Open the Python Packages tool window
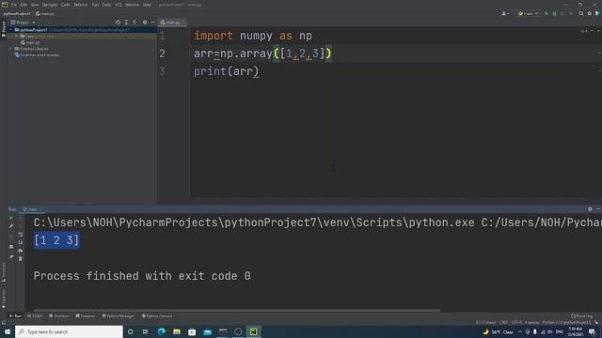This screenshot has height=338, width=602. [x=119, y=316]
